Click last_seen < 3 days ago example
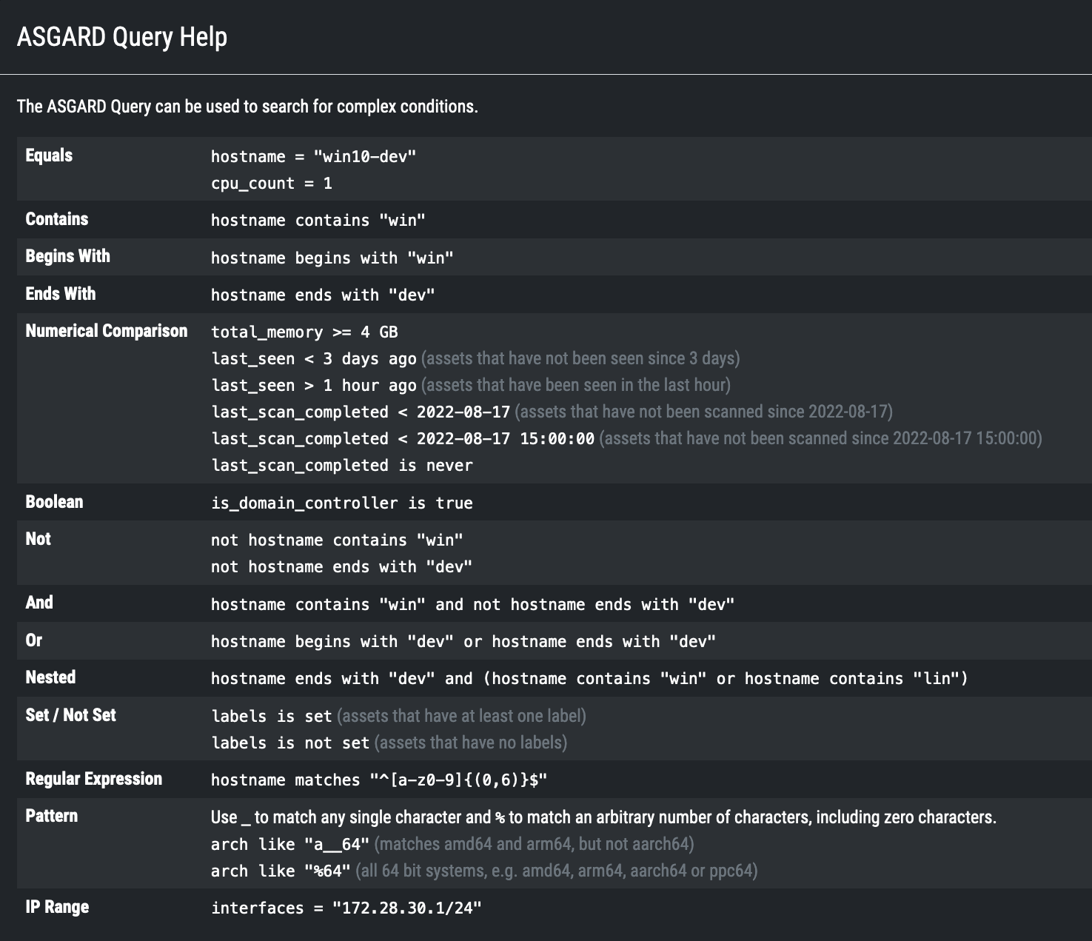1092x941 pixels. [313, 359]
